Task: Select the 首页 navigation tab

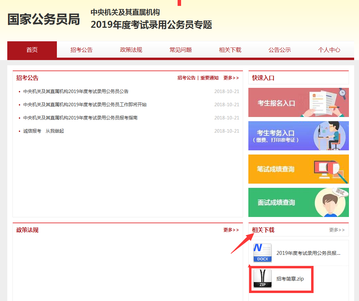Action: pos(32,50)
